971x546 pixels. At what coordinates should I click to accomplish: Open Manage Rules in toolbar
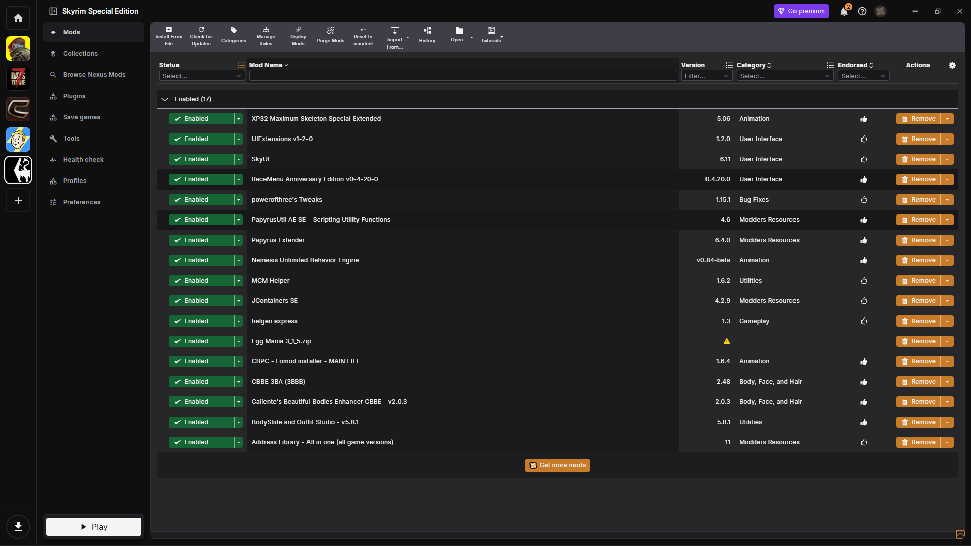(266, 36)
